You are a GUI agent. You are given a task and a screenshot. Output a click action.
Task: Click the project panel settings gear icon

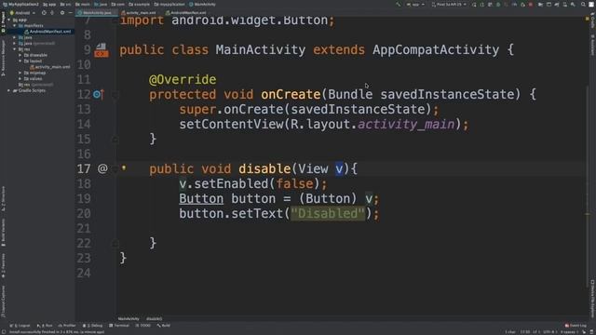pyautogui.click(x=62, y=12)
